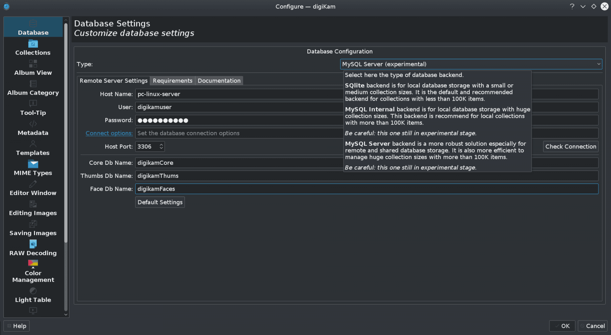Switch to the Remote Server Settings tab
The height and width of the screenshot is (335, 611).
113,81
